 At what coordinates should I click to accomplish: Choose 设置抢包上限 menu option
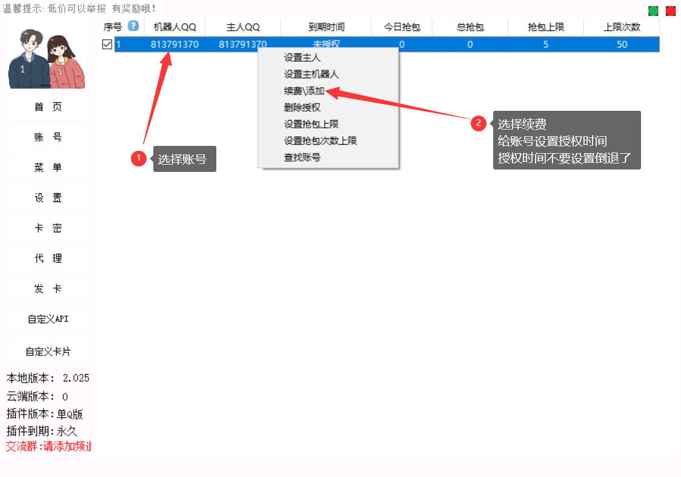pyautogui.click(x=311, y=124)
